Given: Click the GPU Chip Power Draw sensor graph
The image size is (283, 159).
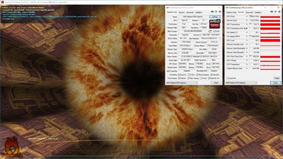Looking at the screenshot, I should 270,57.
